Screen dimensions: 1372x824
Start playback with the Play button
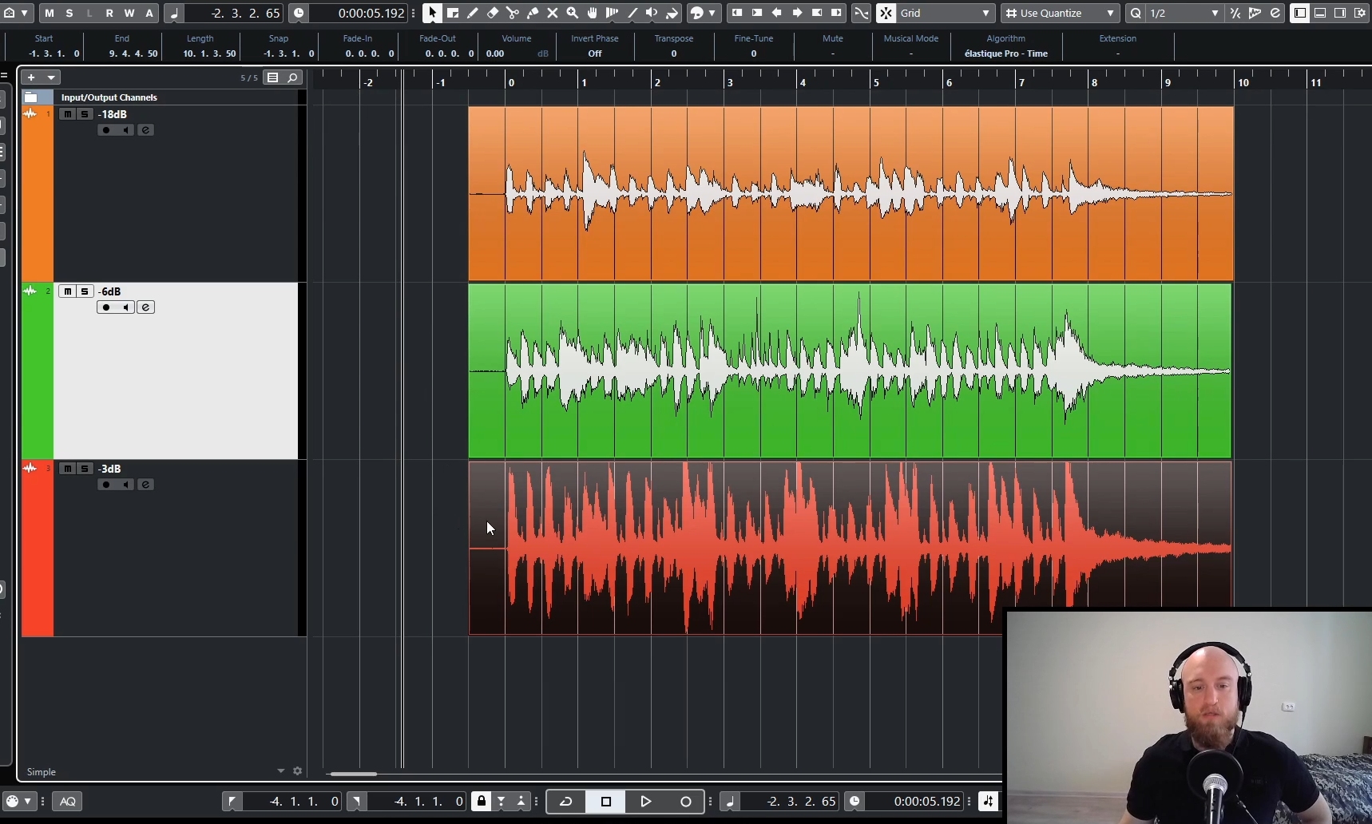(645, 801)
